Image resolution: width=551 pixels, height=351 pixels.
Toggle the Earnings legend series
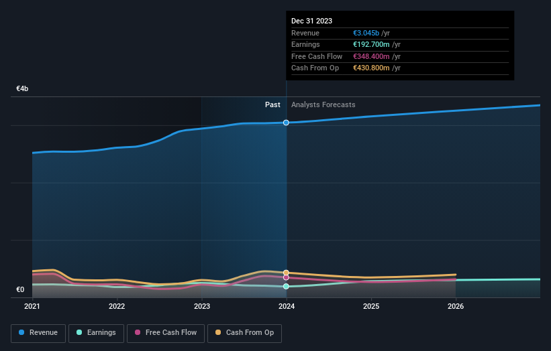[96, 333]
